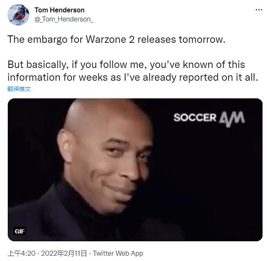The height and width of the screenshot is (261, 267).
Task: Open the three-dot more options menu
Action: point(259,10)
